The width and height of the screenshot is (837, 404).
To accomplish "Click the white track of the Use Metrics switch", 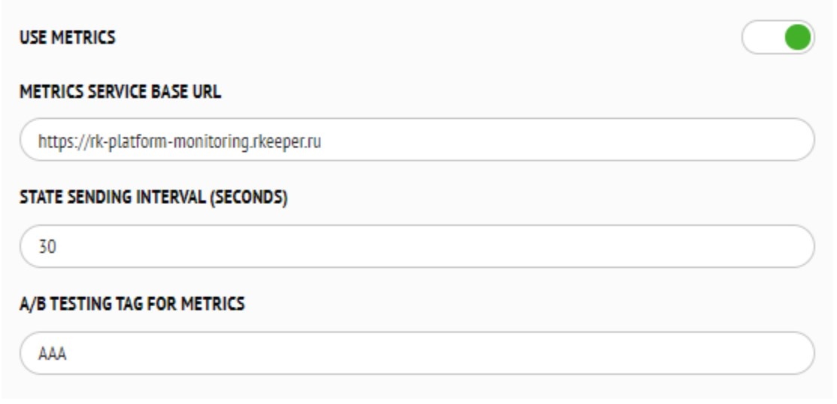I will tap(760, 37).
